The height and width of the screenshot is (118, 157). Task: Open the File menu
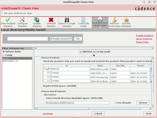click(5, 13)
